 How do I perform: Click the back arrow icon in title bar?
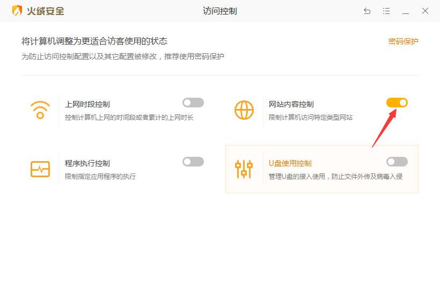click(x=367, y=11)
